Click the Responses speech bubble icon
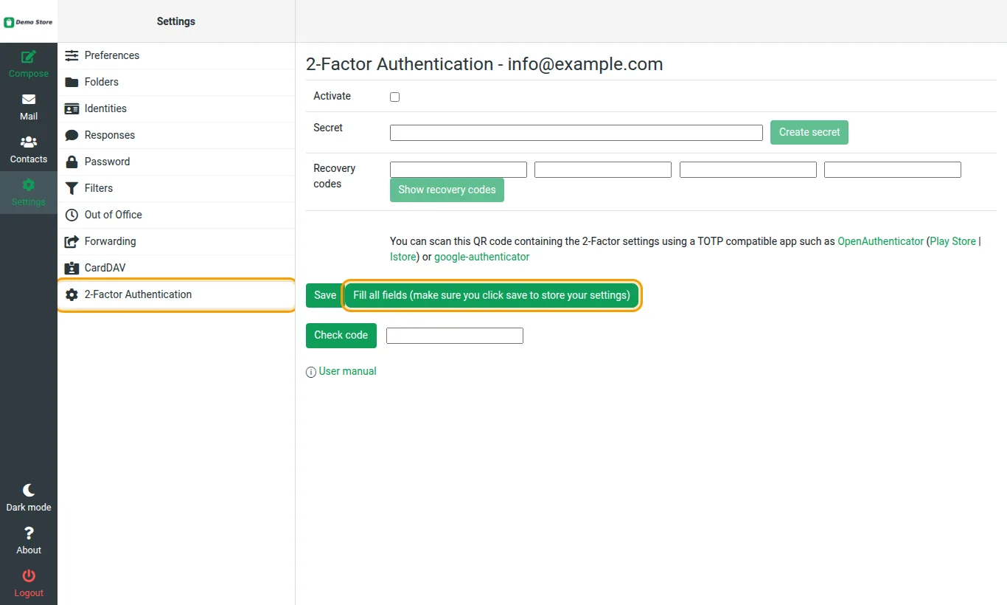This screenshot has height=605, width=1007. pos(72,135)
